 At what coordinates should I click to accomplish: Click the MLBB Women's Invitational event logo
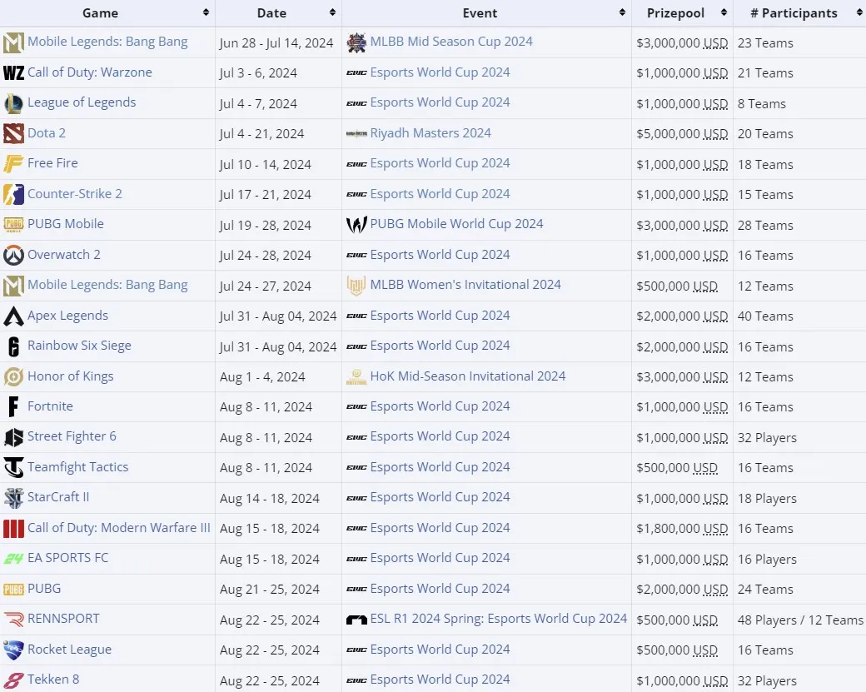pyautogui.click(x=356, y=286)
